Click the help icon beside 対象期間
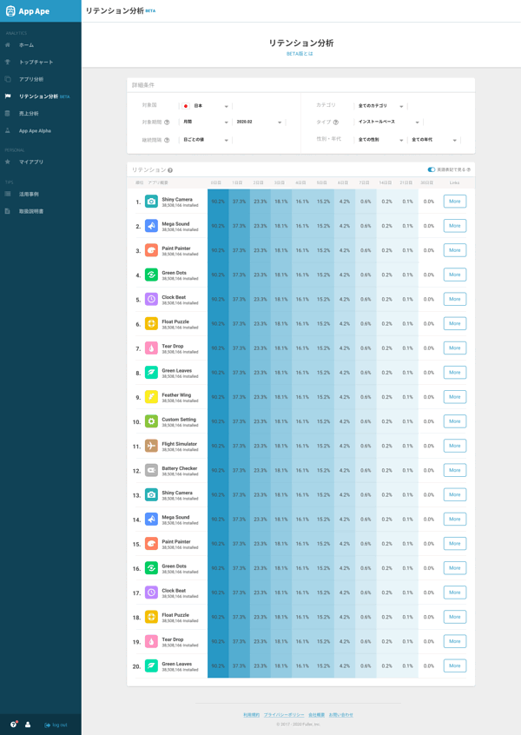Viewport: 521px width, 735px height. coord(167,122)
